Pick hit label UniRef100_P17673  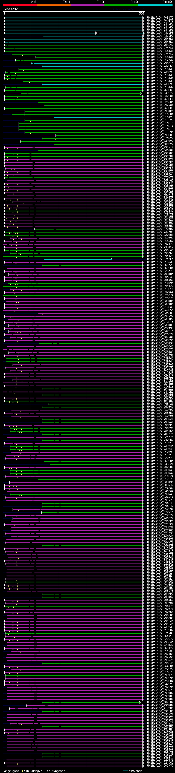160,479
